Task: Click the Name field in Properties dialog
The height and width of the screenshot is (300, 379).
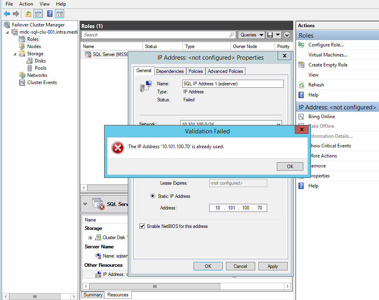Action: tap(233, 84)
